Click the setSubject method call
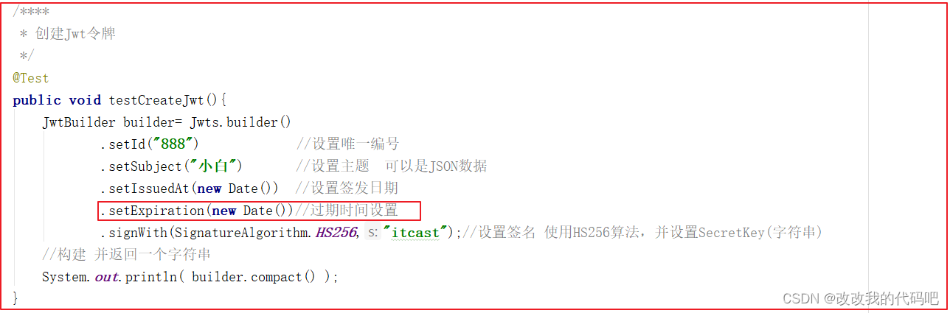 coord(142,166)
